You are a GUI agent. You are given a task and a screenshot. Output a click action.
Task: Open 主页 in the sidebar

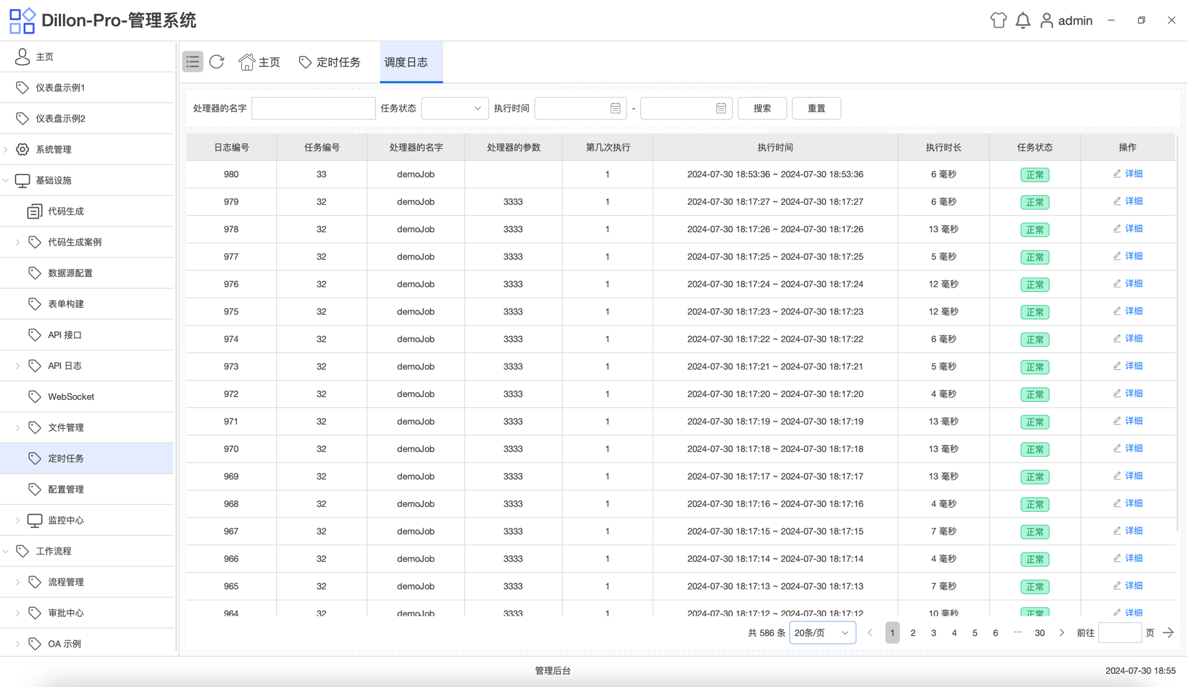88,56
